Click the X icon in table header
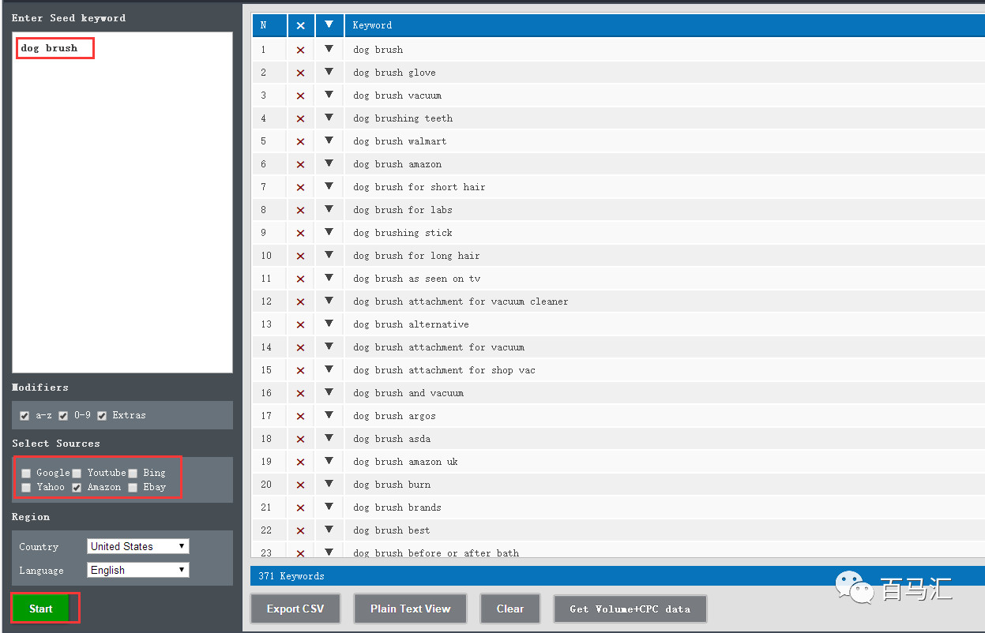The image size is (985, 633). click(x=300, y=25)
